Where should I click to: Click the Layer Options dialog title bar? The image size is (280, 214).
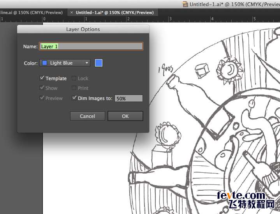[83, 29]
